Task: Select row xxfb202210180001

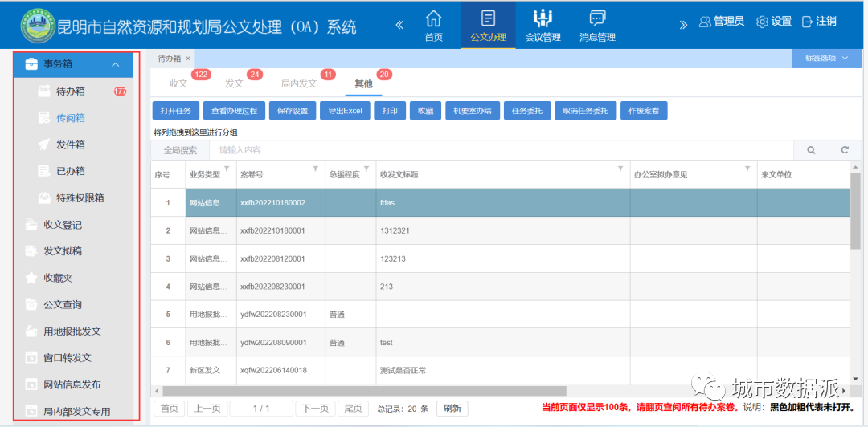Action: pos(501,230)
